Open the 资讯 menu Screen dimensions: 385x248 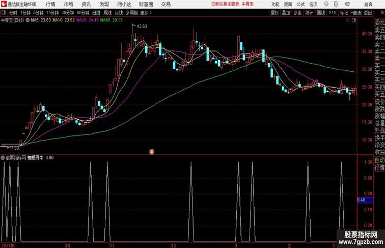(x=86, y=4)
